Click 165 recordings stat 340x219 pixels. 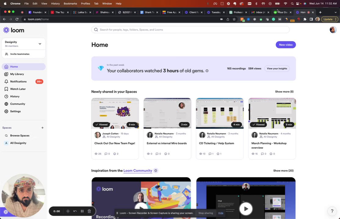pyautogui.click(x=236, y=68)
